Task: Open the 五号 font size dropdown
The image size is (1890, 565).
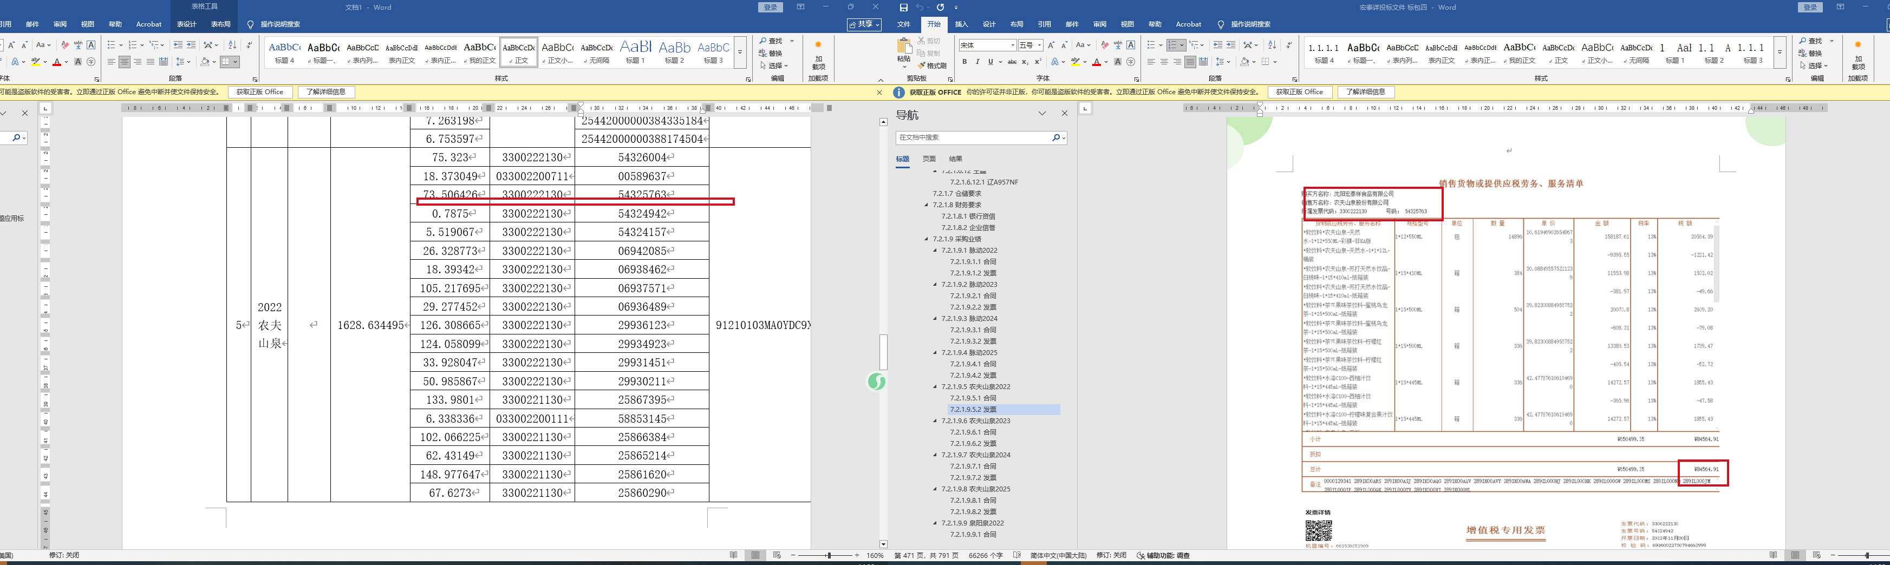Action: 1040,45
